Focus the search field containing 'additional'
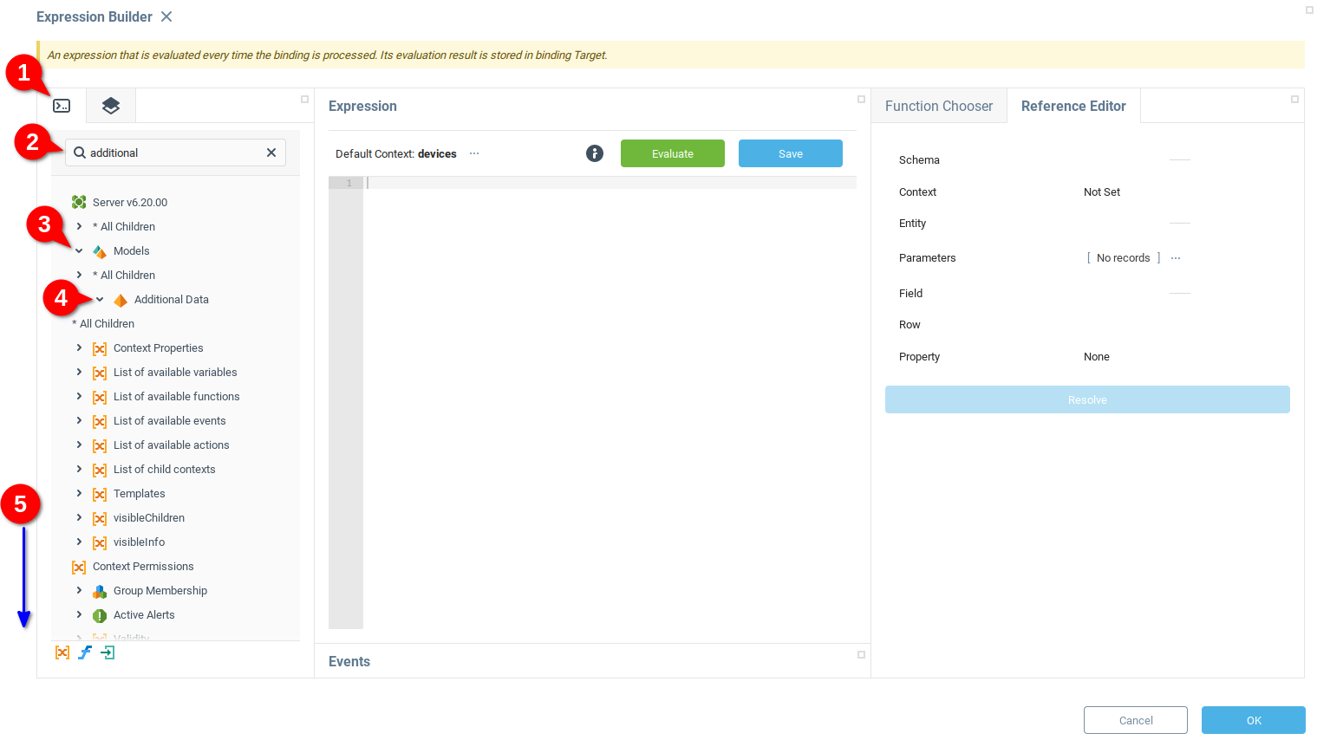Screen dimensions: 1317x740 click(175, 153)
